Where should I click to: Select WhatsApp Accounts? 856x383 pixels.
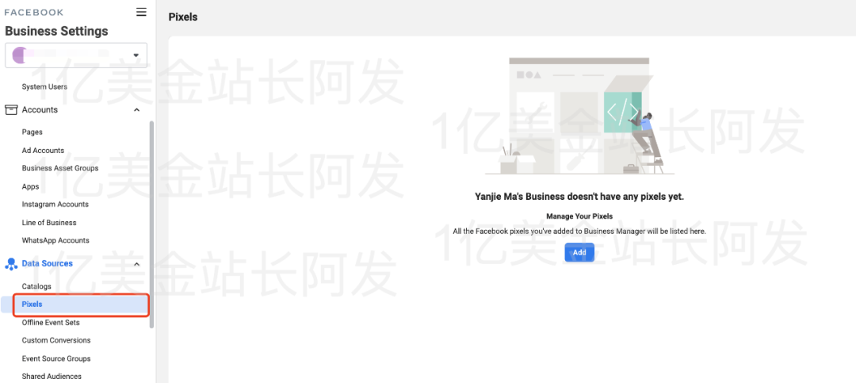tap(55, 240)
